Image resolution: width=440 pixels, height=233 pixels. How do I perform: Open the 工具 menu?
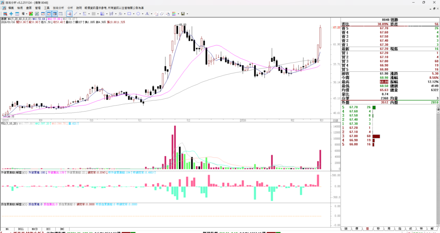(46, 8)
